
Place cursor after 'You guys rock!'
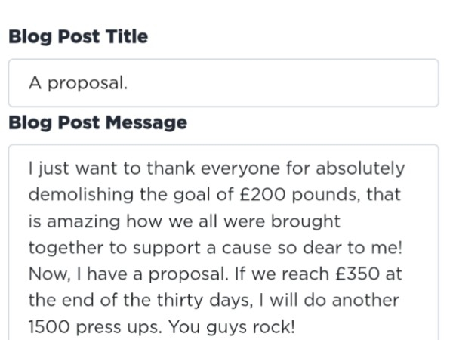click(295, 326)
